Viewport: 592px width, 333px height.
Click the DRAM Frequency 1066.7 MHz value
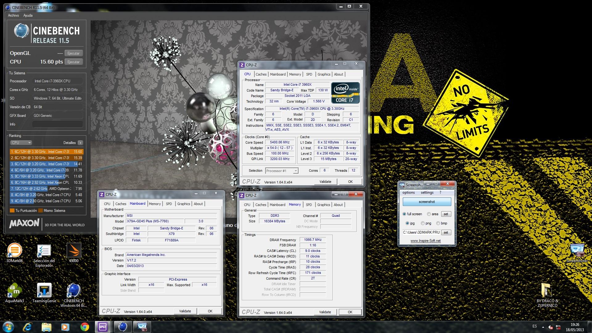pyautogui.click(x=313, y=240)
